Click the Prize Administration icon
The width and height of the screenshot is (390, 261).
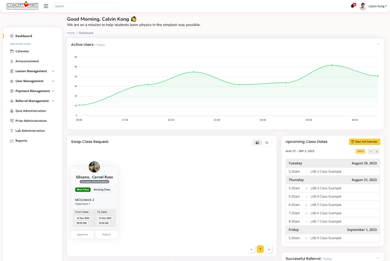coord(12,121)
